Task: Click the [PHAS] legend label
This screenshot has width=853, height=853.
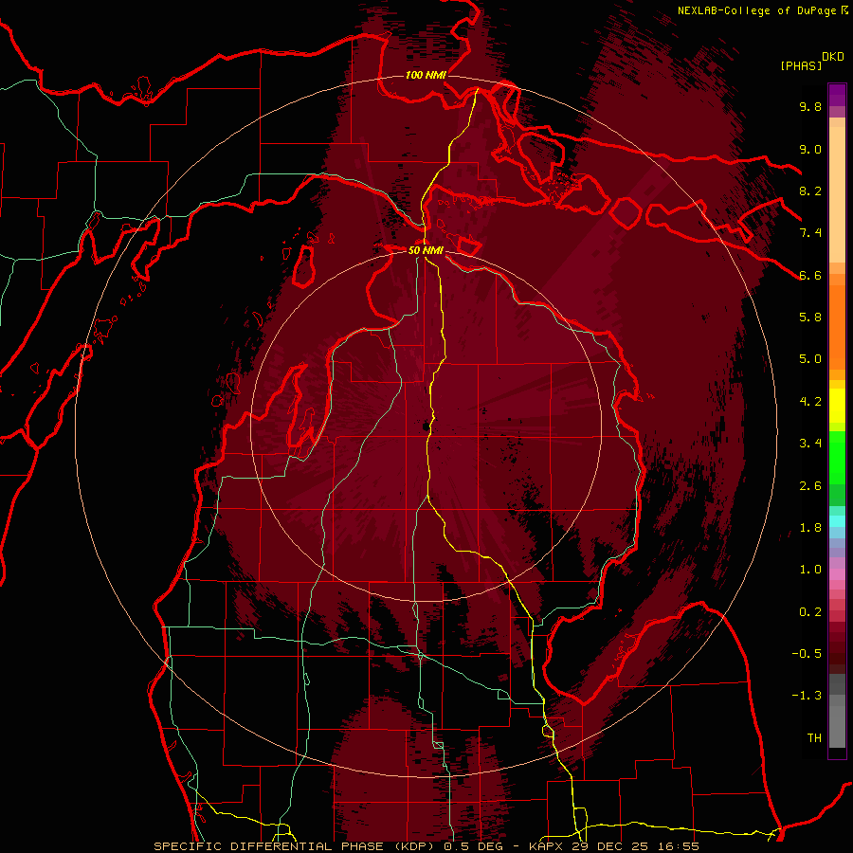Action: [801, 65]
